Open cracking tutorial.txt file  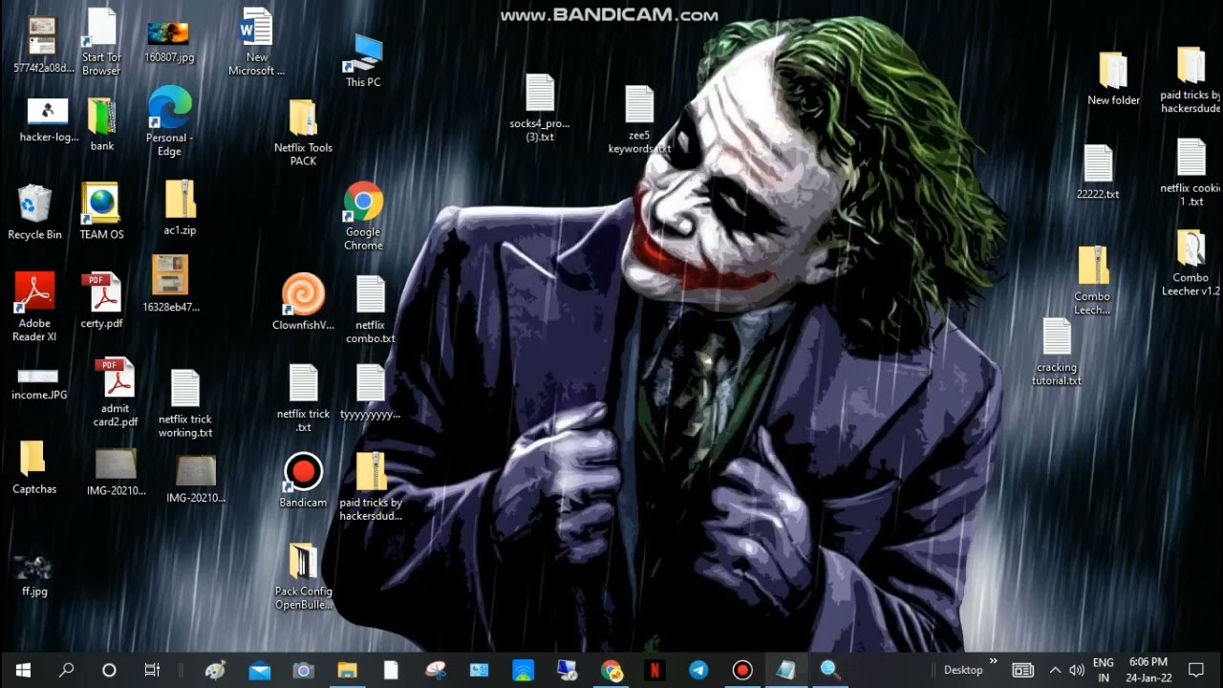pyautogui.click(x=1057, y=352)
